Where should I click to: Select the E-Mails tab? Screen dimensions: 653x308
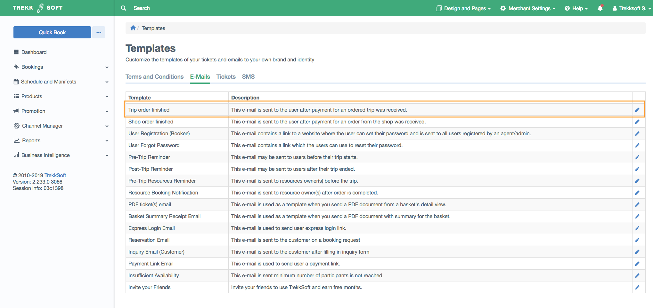[x=200, y=77]
